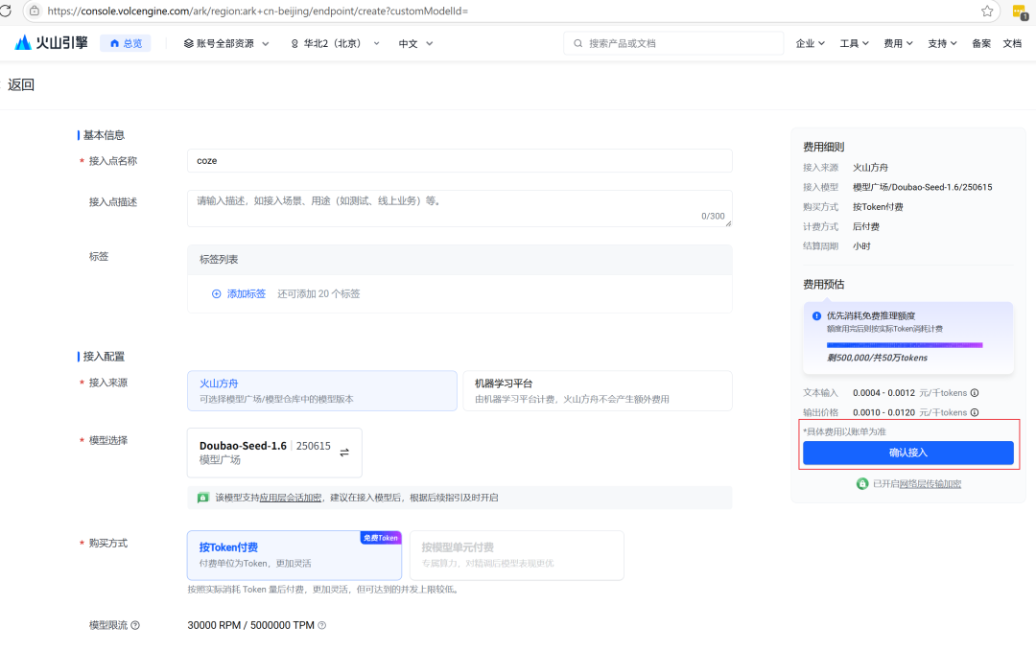The height and width of the screenshot is (651, 1036).
Task: Click the location pin icon for region
Action: tap(294, 43)
